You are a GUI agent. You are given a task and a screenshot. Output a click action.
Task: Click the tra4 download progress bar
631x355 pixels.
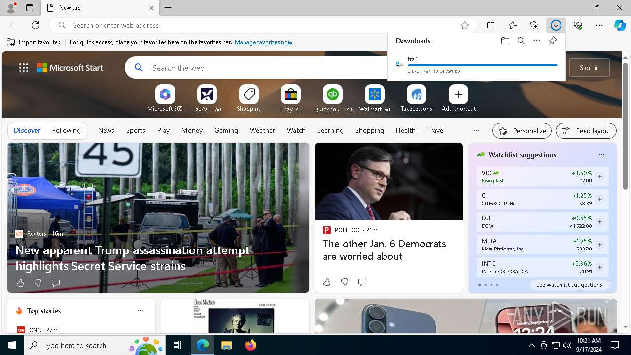pos(483,65)
